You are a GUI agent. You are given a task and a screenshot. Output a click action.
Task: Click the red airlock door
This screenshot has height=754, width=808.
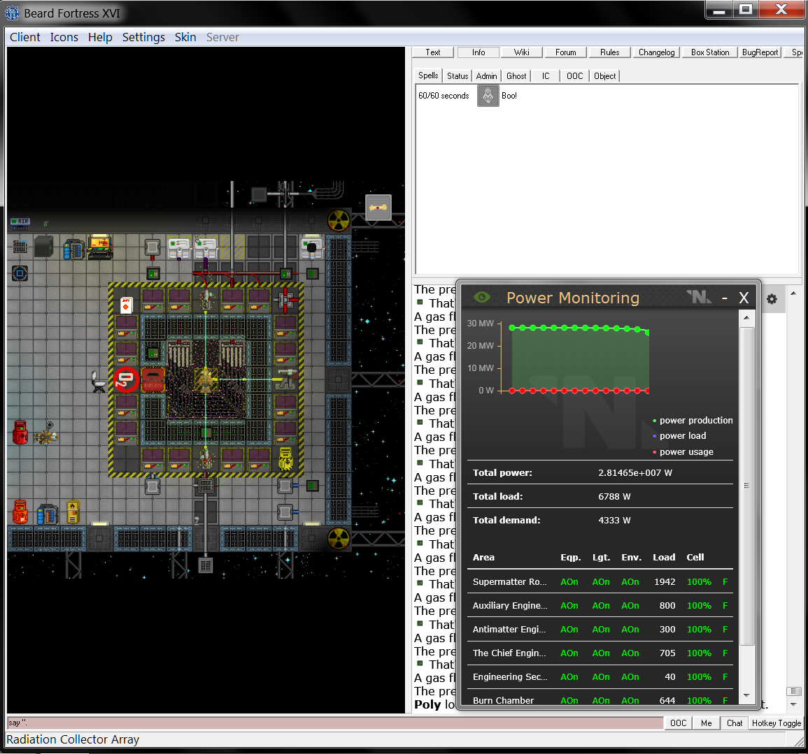coord(153,380)
